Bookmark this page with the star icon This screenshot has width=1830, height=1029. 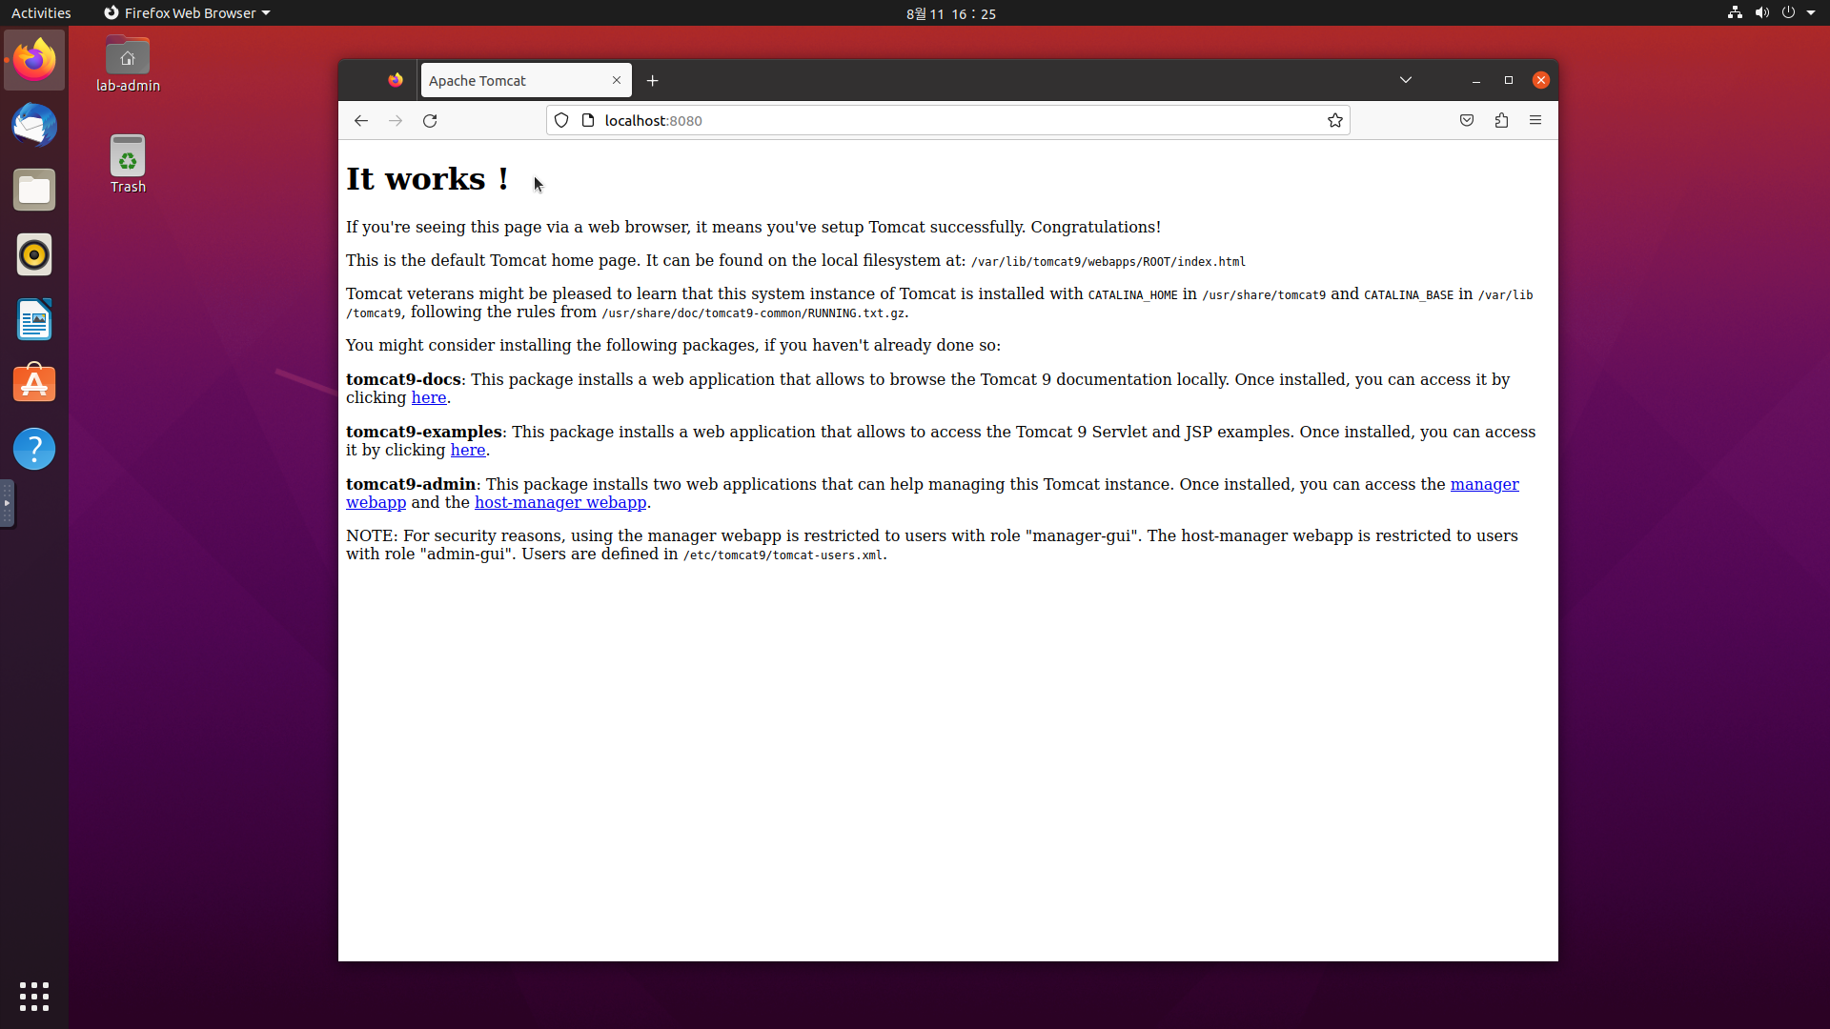click(x=1334, y=121)
